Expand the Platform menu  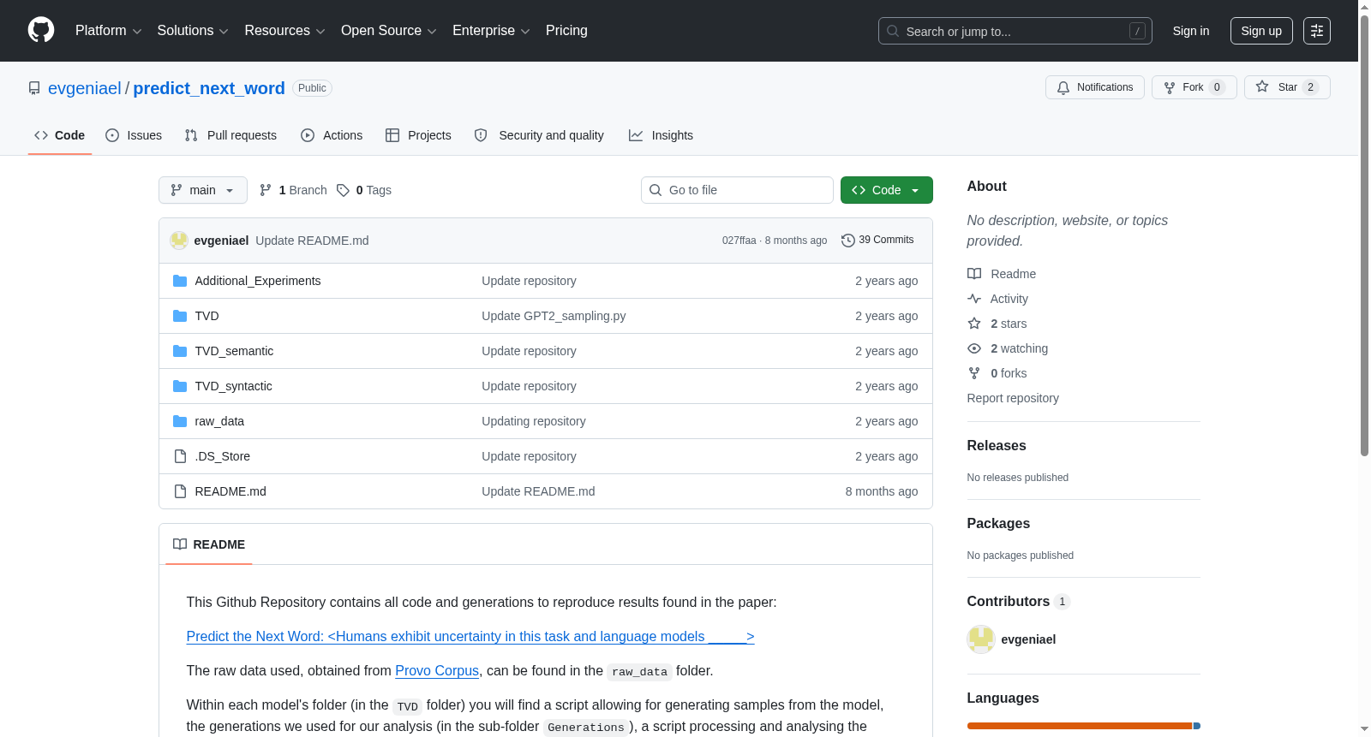coord(108,31)
